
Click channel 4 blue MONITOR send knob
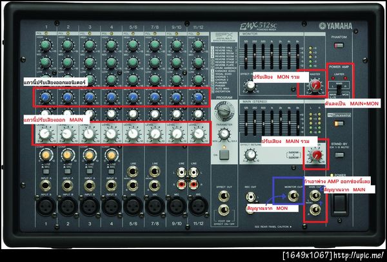(x=112, y=97)
